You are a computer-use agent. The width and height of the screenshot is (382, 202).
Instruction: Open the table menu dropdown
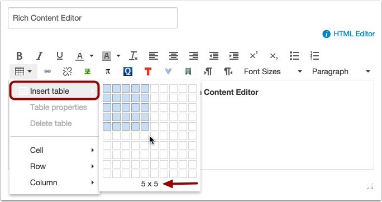click(23, 71)
